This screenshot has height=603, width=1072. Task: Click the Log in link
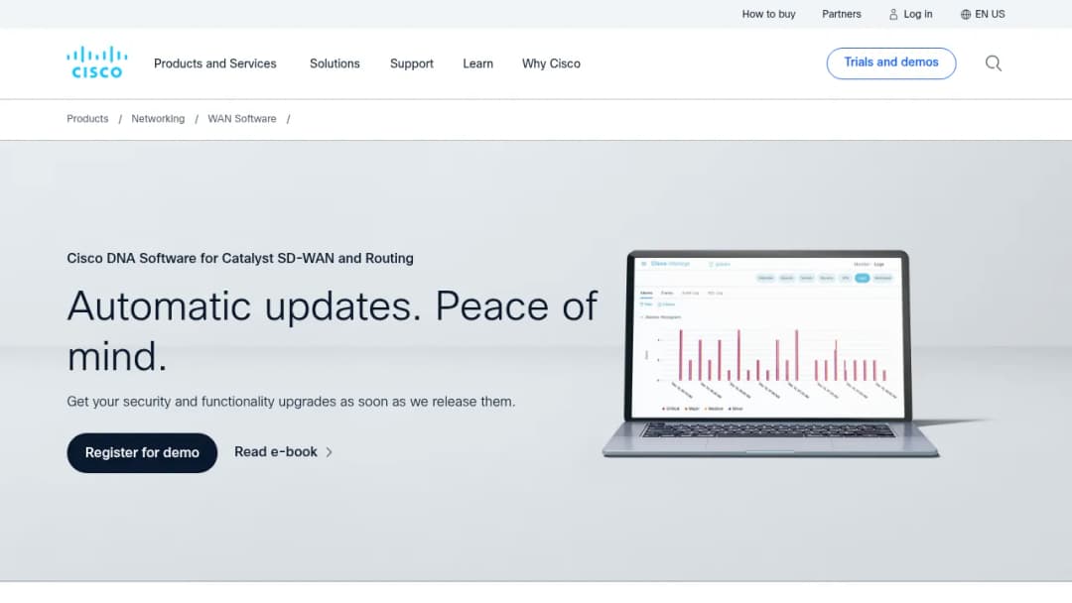[x=917, y=14]
